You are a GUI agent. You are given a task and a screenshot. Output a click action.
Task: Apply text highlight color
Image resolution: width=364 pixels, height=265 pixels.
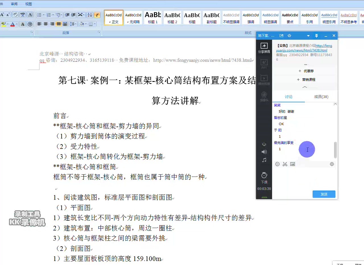point(3,24)
